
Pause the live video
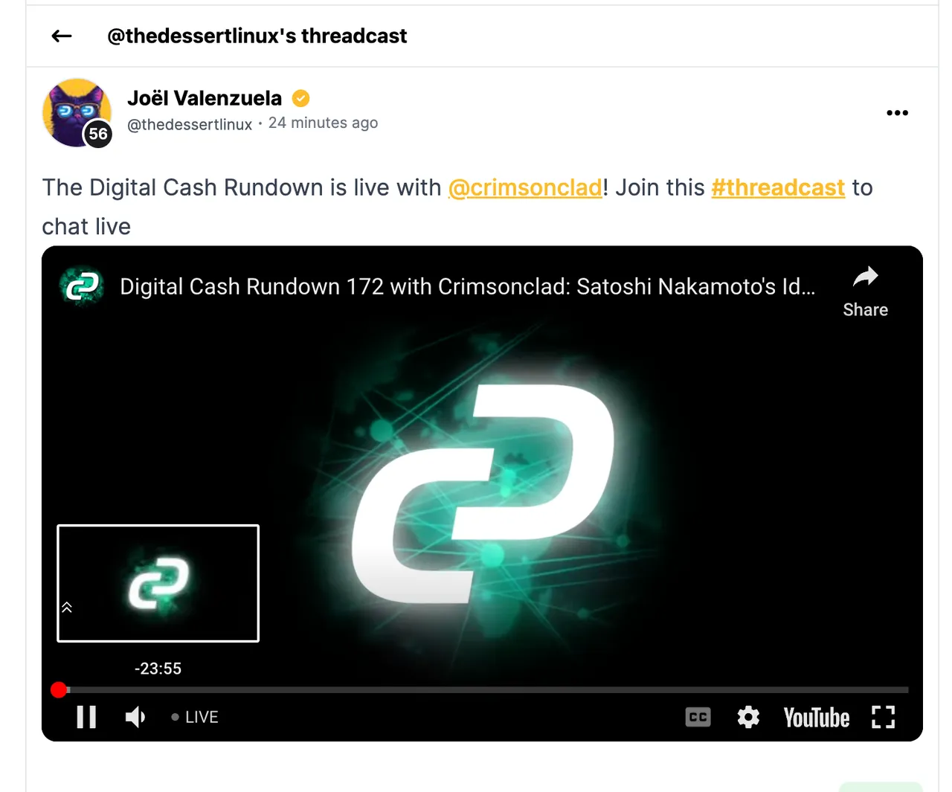[86, 717]
